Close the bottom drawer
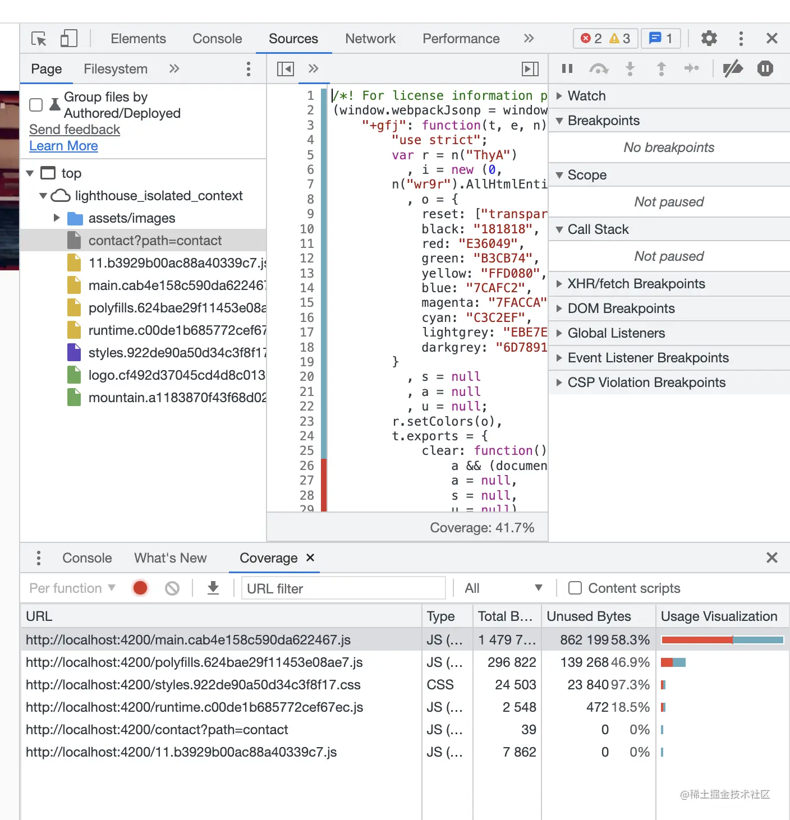 [x=772, y=558]
